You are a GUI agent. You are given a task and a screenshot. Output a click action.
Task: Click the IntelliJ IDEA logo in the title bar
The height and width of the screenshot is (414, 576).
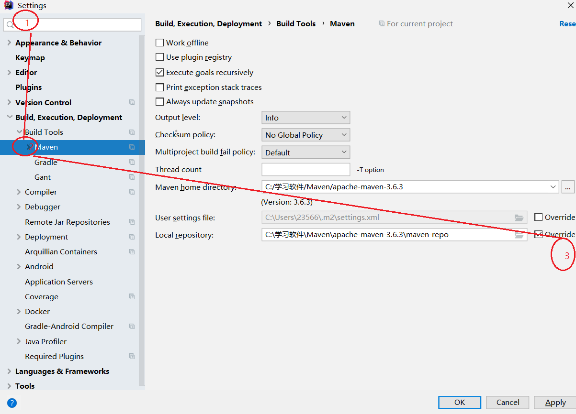(x=9, y=5)
